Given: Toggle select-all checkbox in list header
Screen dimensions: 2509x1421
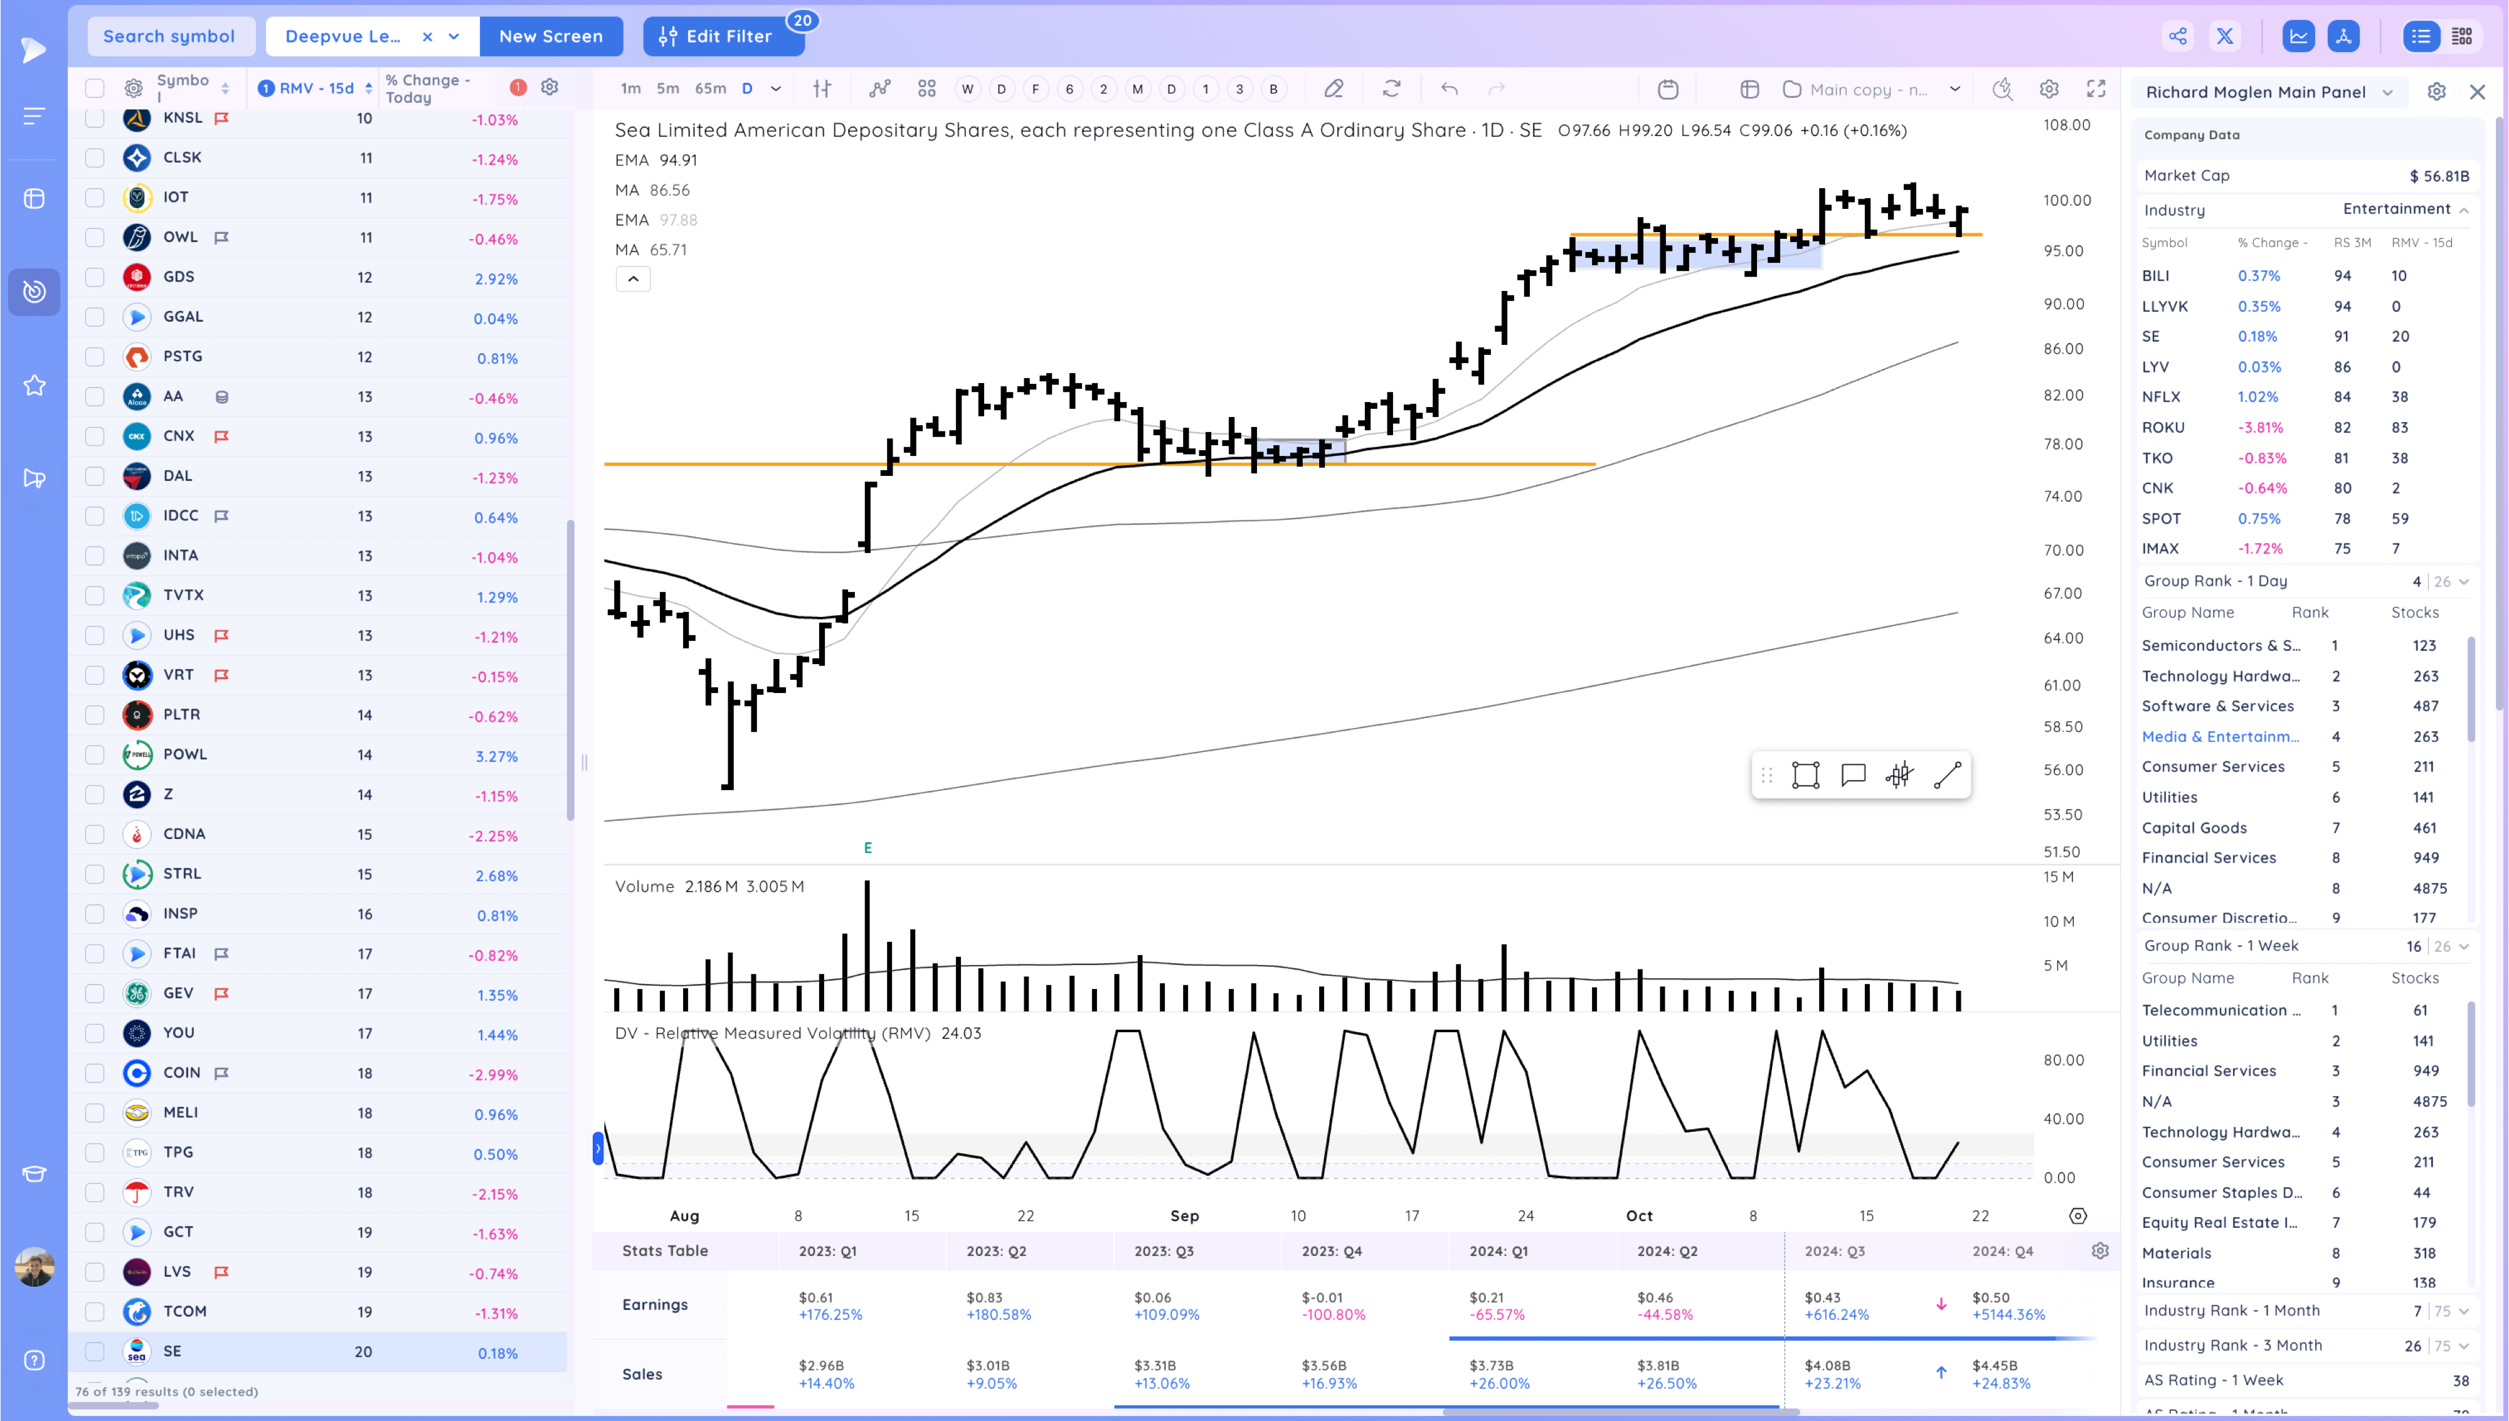Looking at the screenshot, I should tap(95, 89).
